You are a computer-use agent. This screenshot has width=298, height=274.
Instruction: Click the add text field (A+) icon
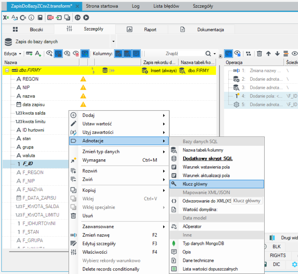pyautogui.click(x=38, y=54)
